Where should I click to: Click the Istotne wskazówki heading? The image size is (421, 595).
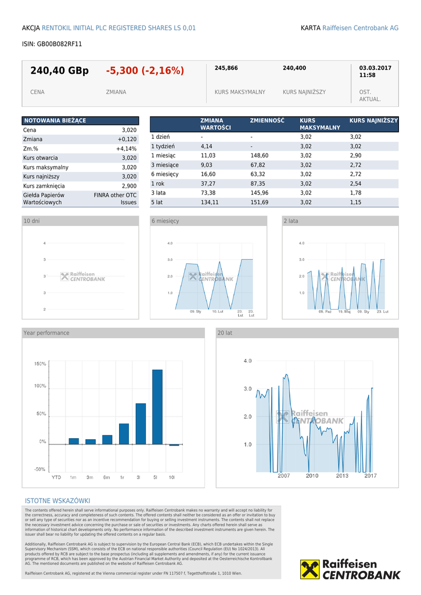57,501
